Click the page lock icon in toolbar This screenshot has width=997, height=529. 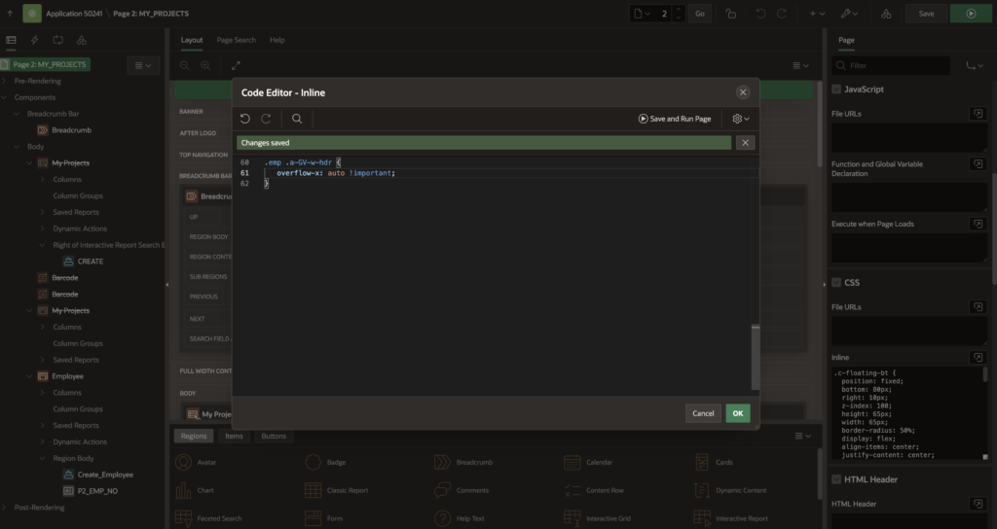[731, 14]
